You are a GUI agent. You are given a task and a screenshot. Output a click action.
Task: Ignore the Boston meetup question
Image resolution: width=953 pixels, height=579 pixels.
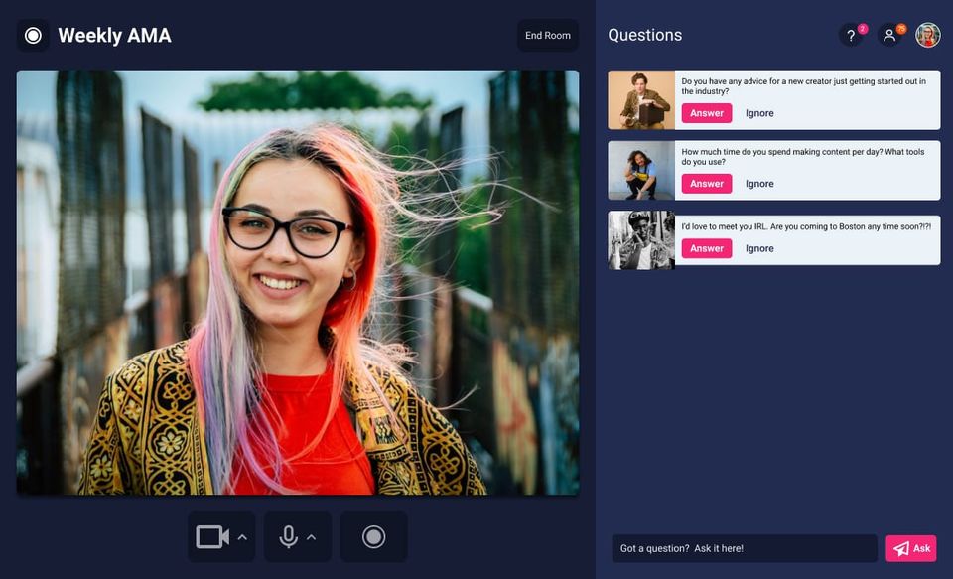pos(759,248)
